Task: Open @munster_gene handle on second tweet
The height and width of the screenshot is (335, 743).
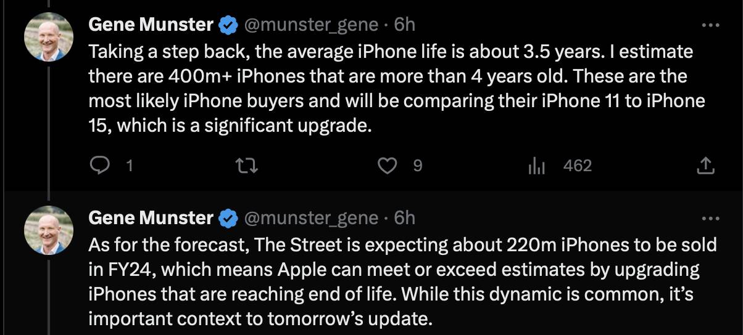Action: coord(311,218)
